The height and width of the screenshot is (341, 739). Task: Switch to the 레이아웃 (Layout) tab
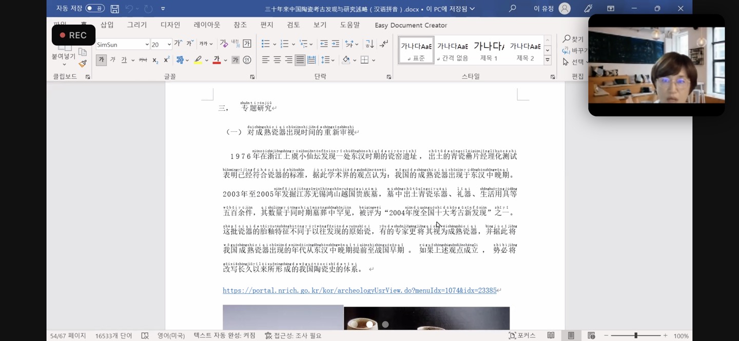point(207,25)
